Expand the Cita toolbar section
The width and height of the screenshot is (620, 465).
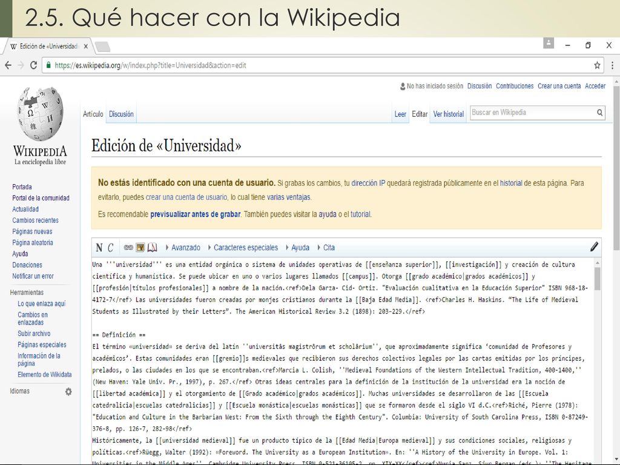click(x=326, y=248)
